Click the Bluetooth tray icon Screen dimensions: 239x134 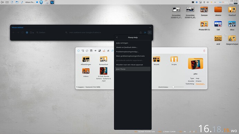(x=204, y=2)
